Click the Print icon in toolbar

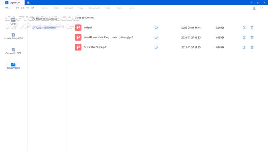(x=23, y=8)
